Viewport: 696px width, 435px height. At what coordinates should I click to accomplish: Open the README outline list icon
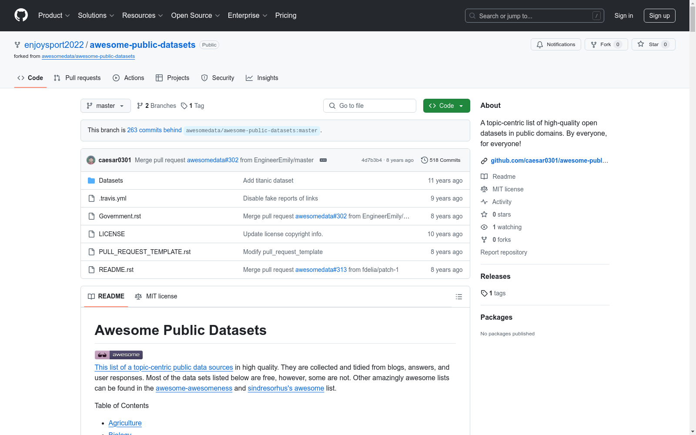458,297
